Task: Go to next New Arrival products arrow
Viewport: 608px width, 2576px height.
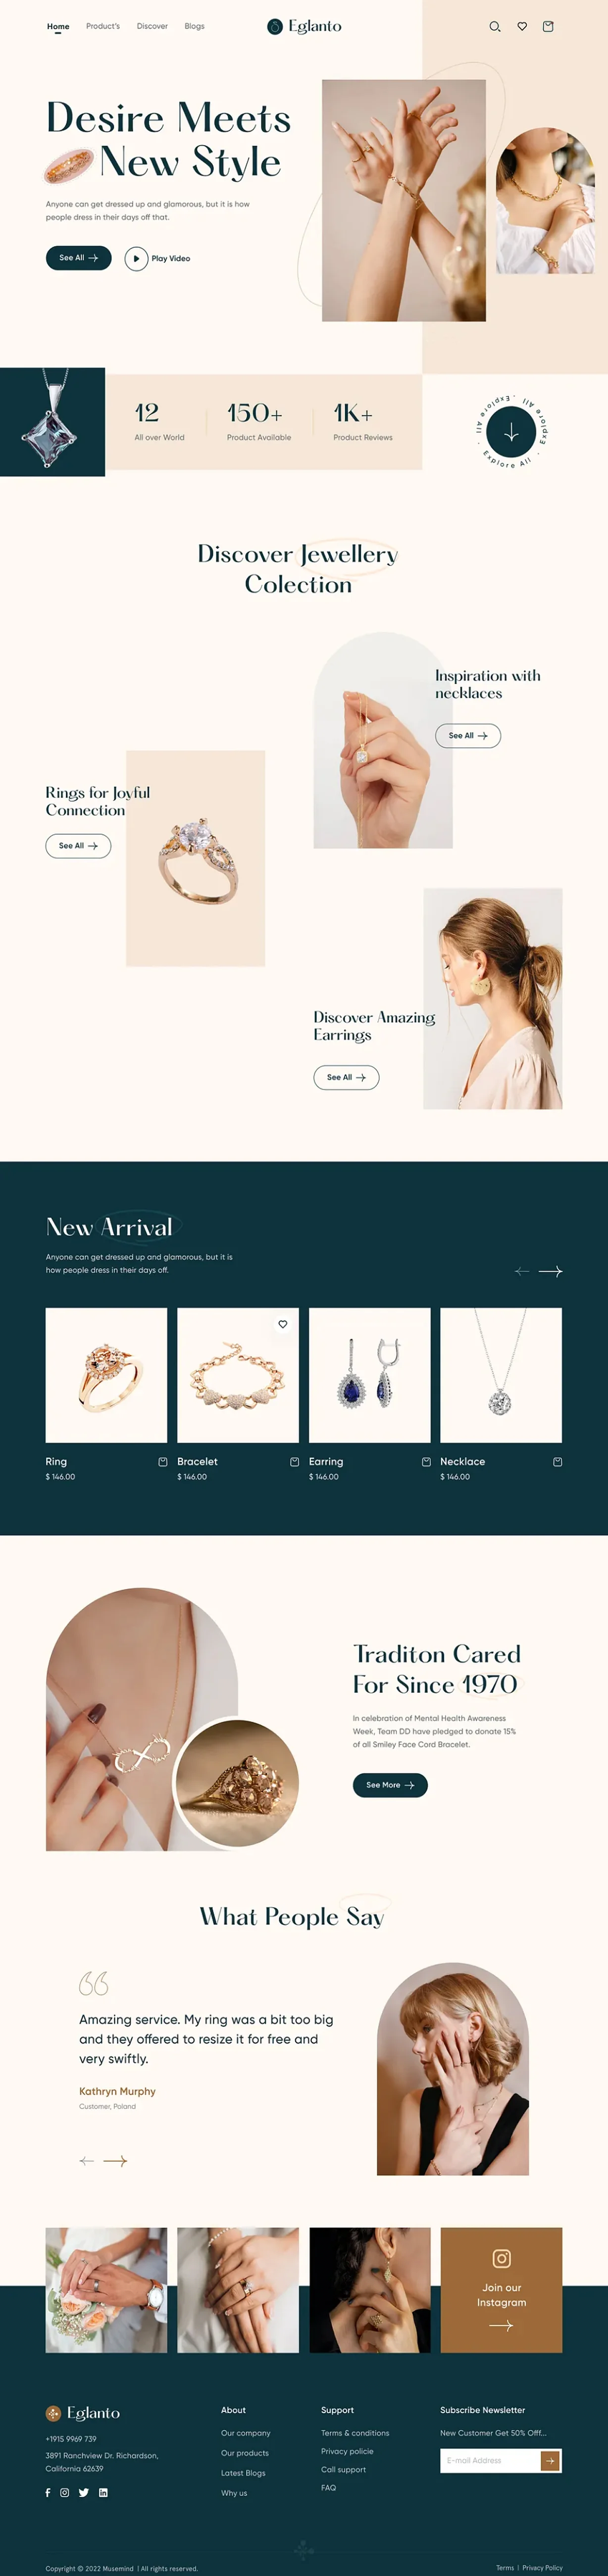Action: (551, 1271)
